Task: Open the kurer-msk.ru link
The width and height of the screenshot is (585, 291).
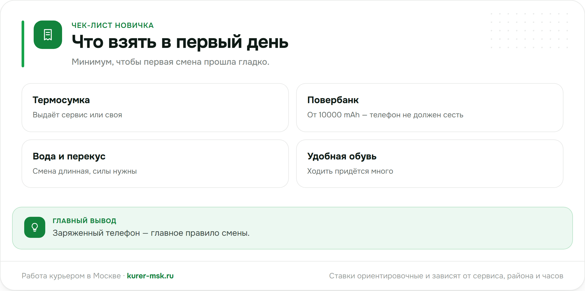Action: (150, 276)
